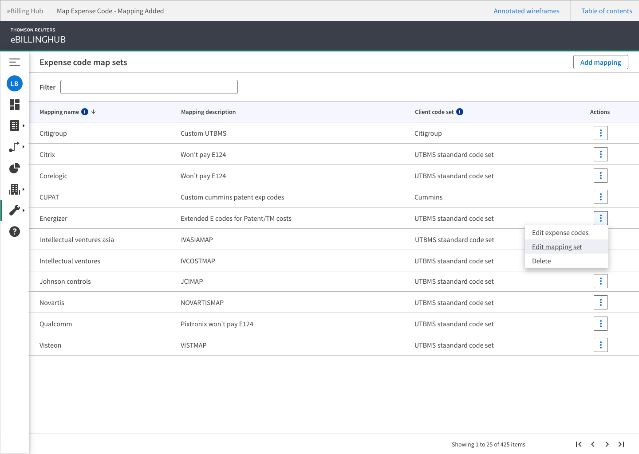Image resolution: width=639 pixels, height=454 pixels.
Task: Expand the wrench tools sidebar submenu arrow
Action: point(23,210)
